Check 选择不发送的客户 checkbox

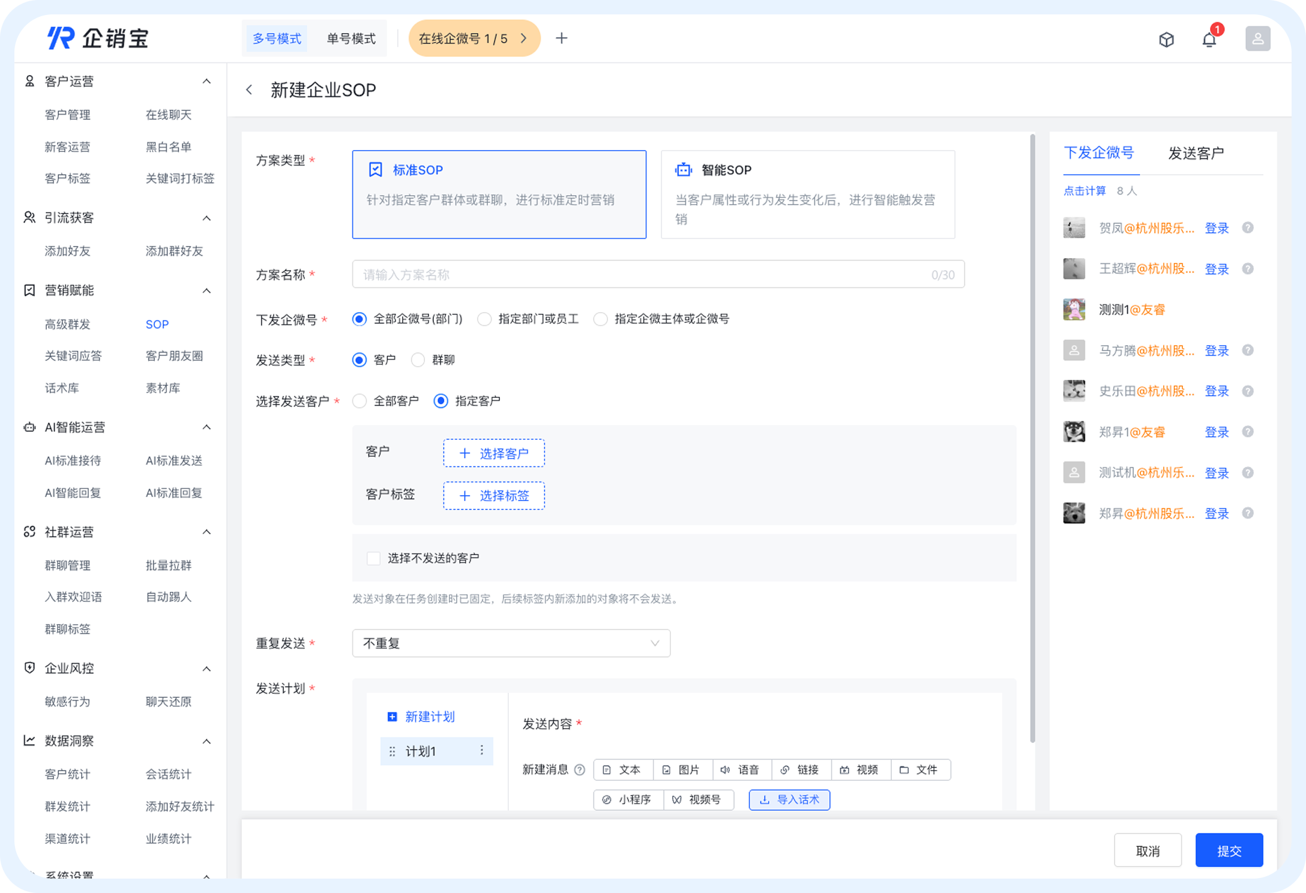point(373,558)
